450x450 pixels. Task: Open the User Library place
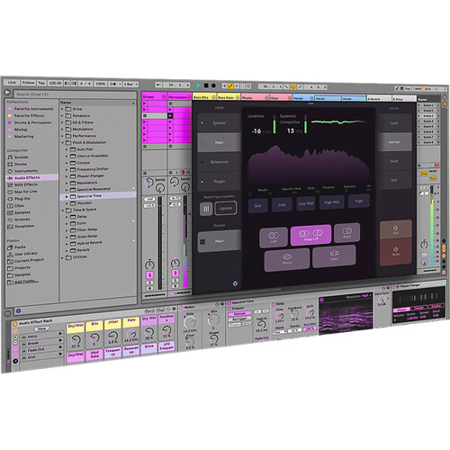click(22, 254)
